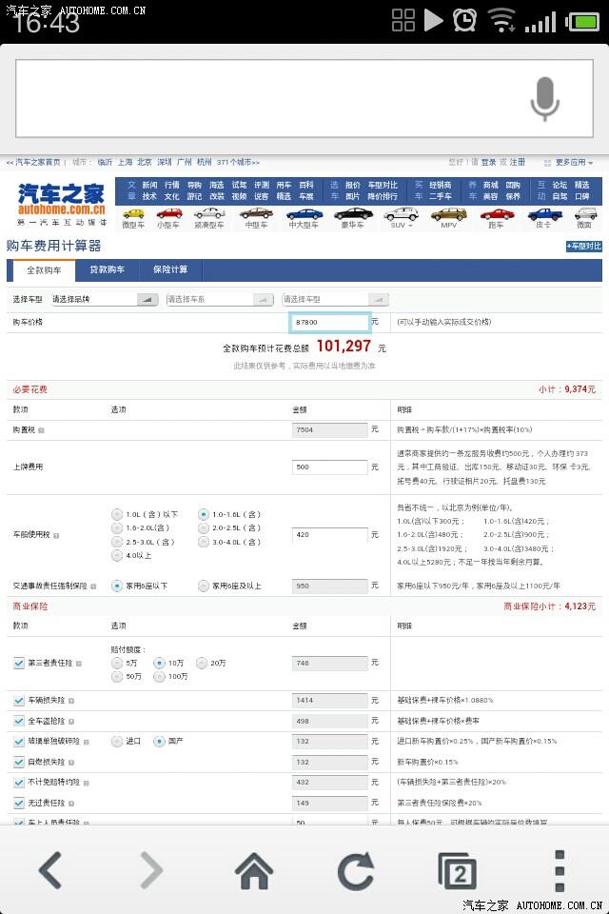Select the 进口 glass option radio
Viewport: 609px width, 914px height.
117,742
